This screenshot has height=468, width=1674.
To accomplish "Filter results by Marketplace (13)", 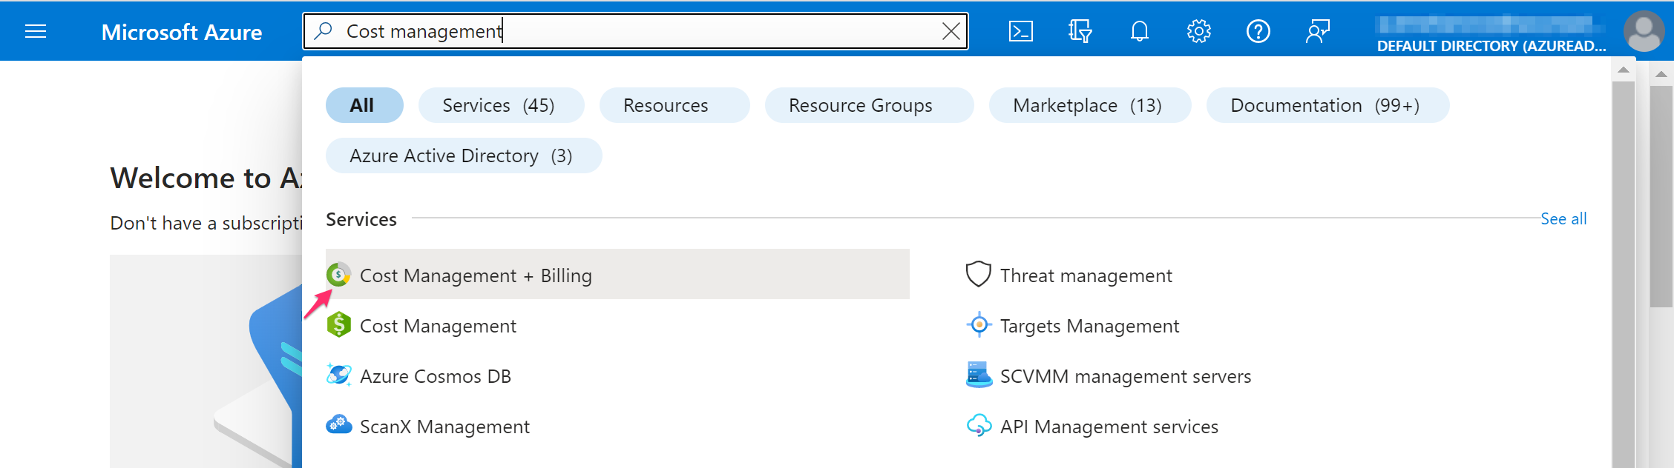I will click(x=1089, y=105).
